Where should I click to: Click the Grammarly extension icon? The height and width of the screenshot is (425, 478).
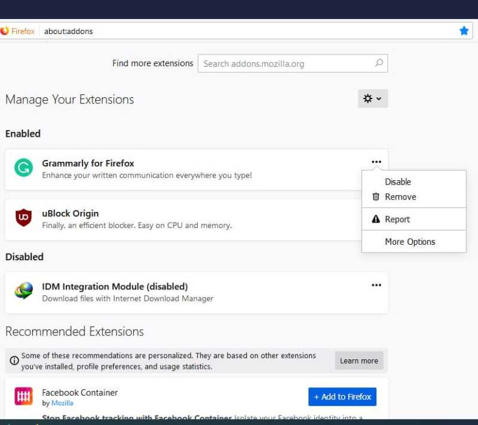pos(23,168)
